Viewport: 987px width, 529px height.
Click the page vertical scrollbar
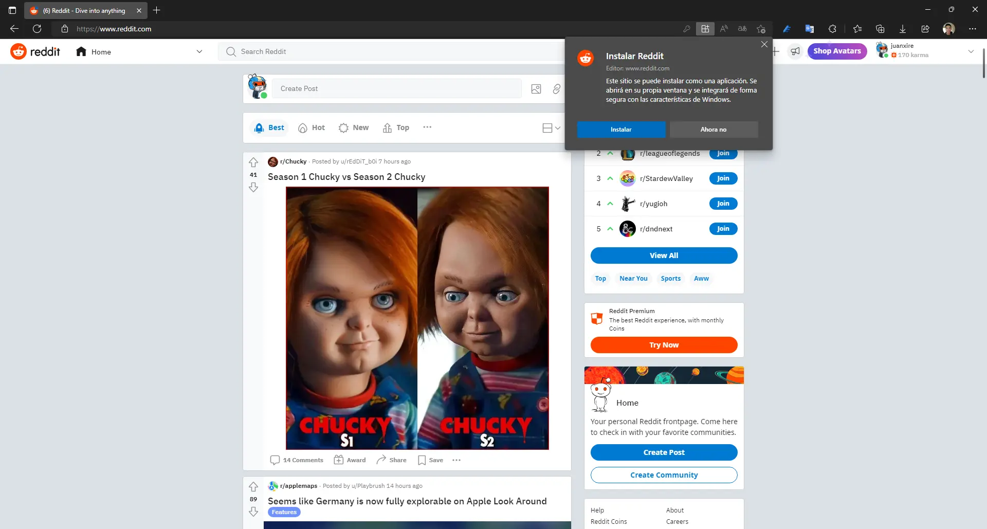click(983, 64)
